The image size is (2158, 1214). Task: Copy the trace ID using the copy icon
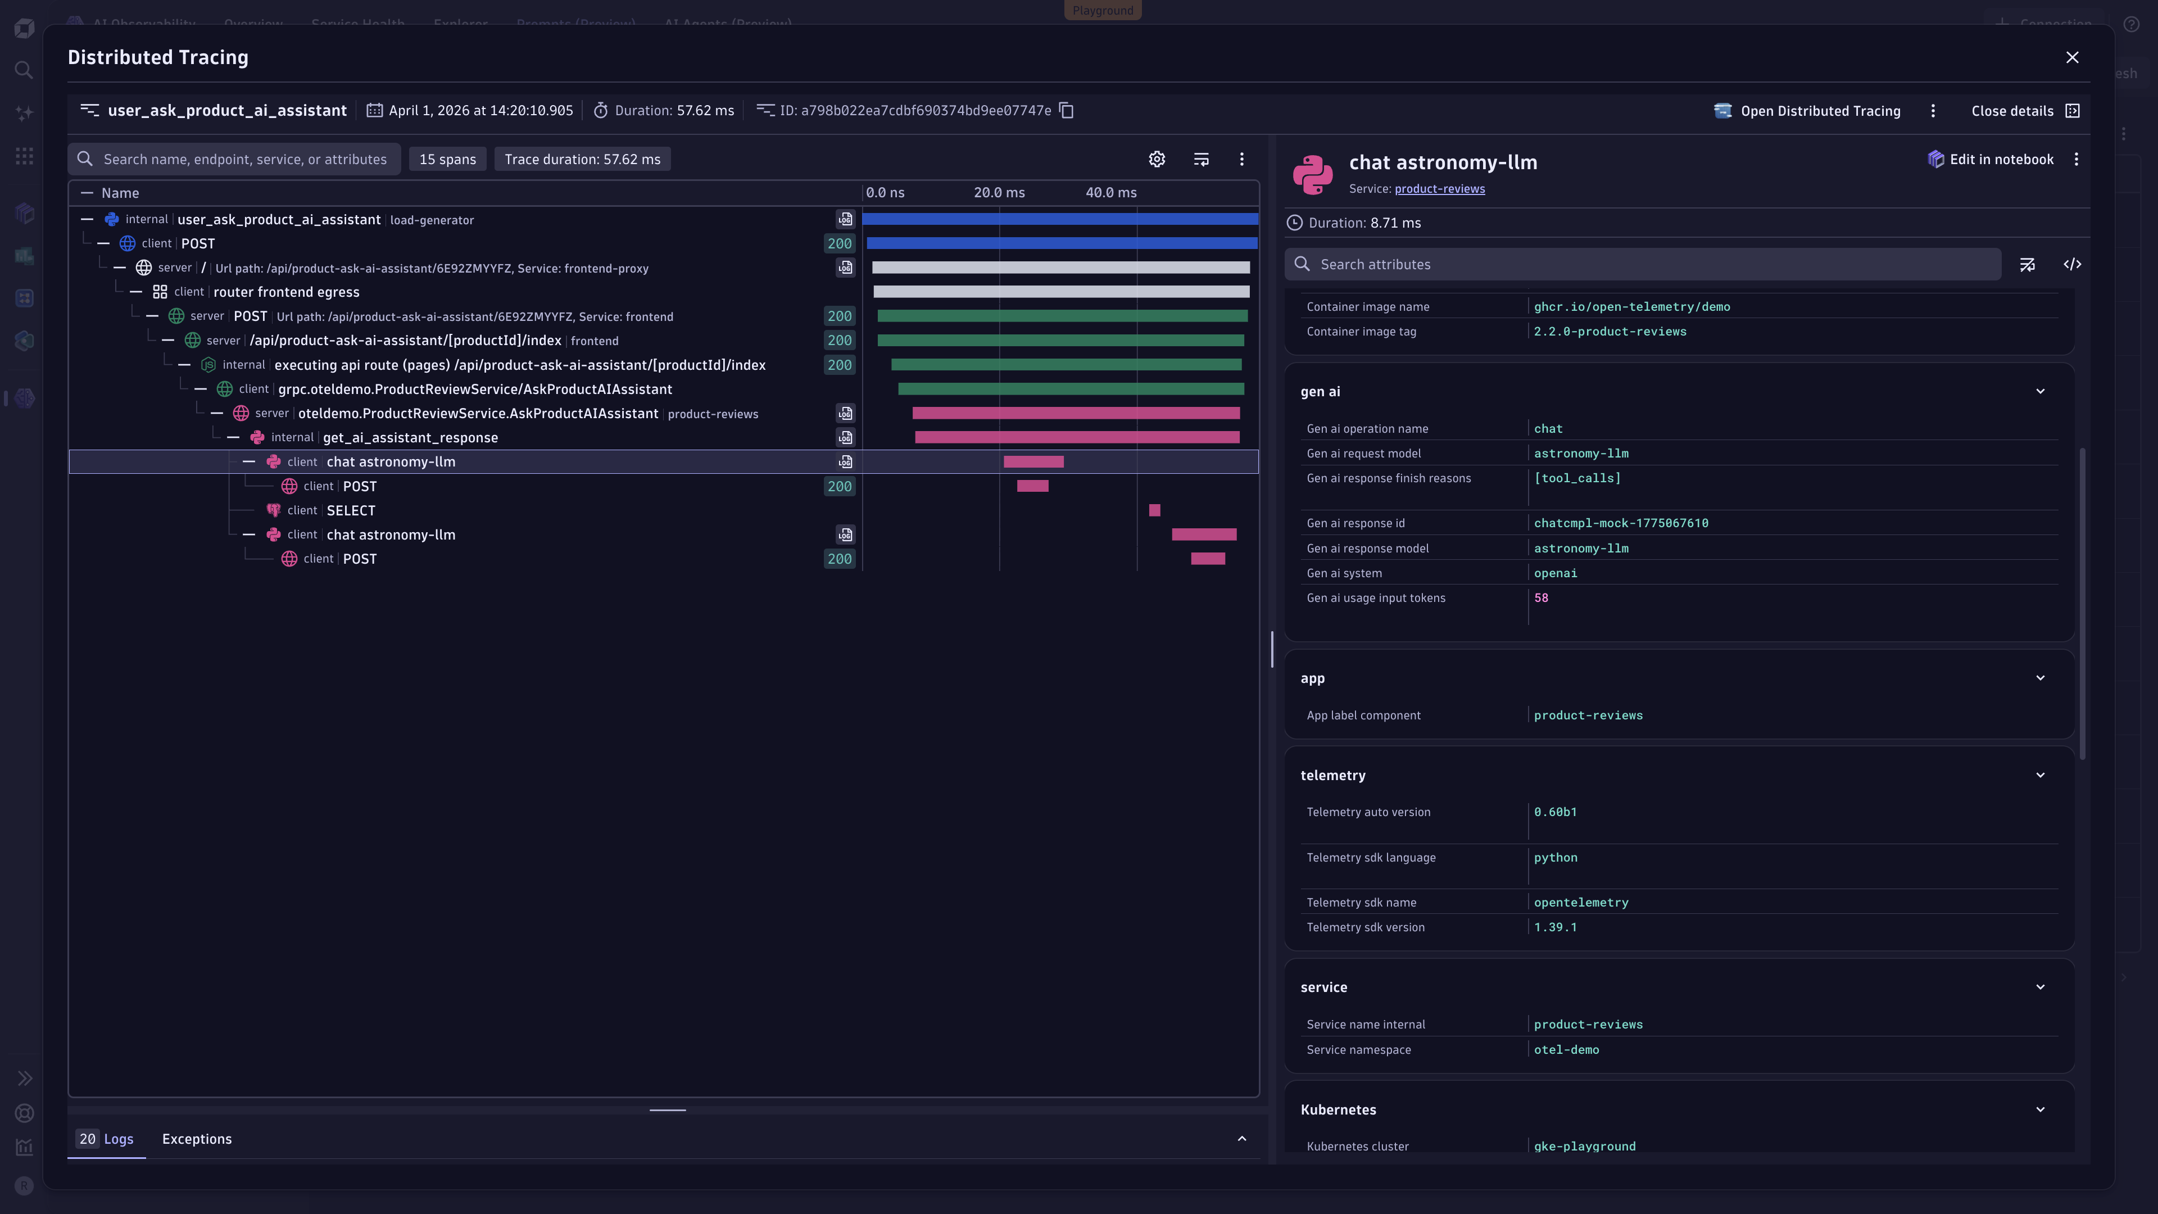(1066, 110)
